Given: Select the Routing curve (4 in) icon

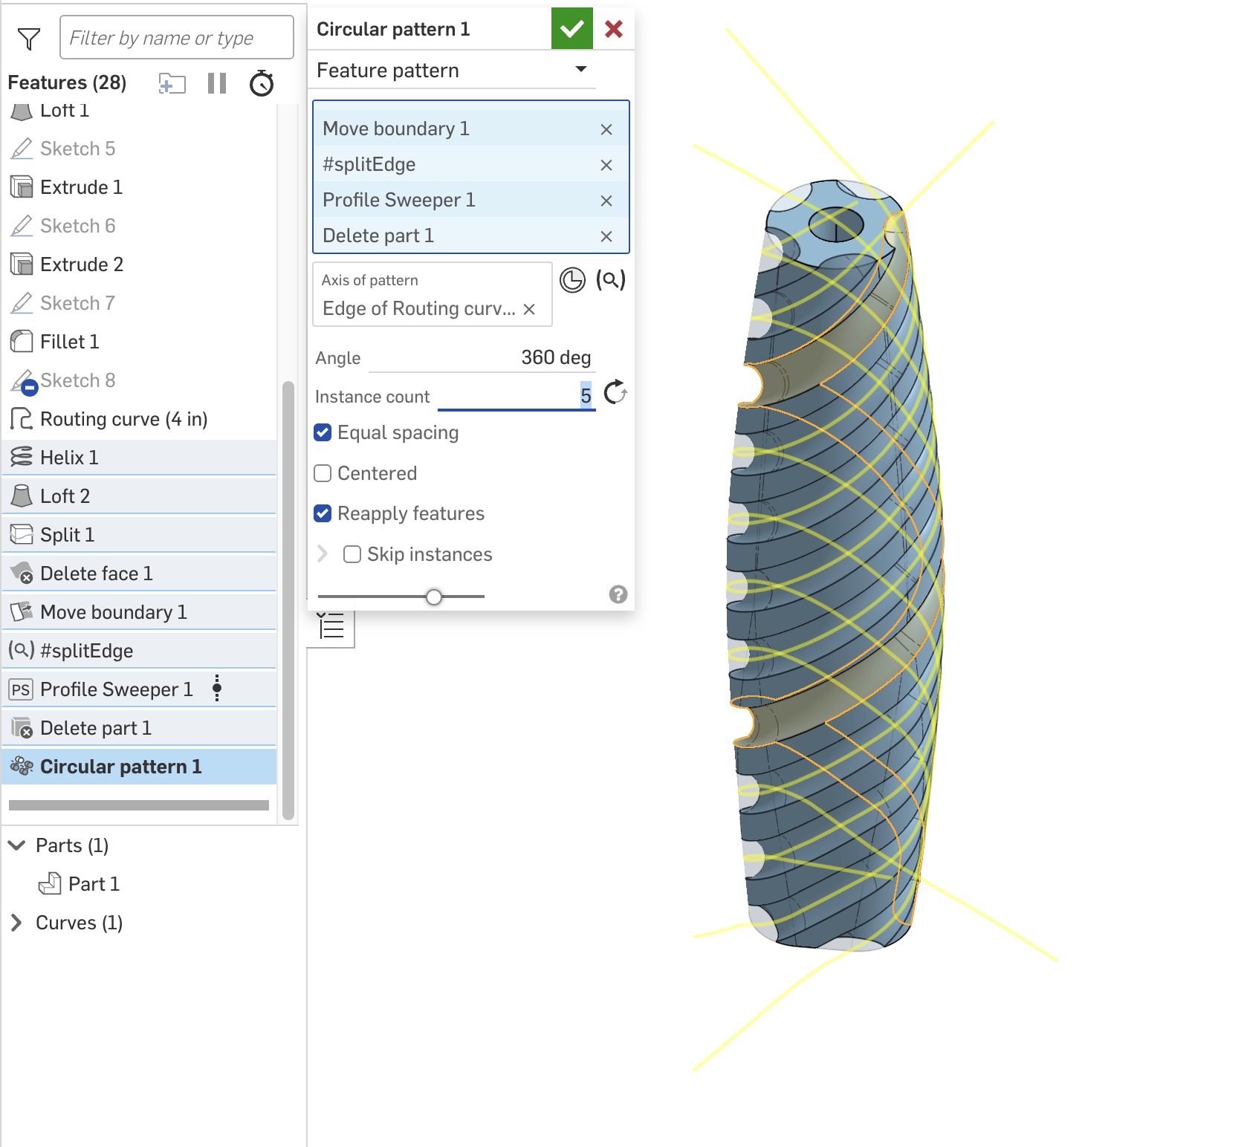Looking at the screenshot, I should 22,419.
